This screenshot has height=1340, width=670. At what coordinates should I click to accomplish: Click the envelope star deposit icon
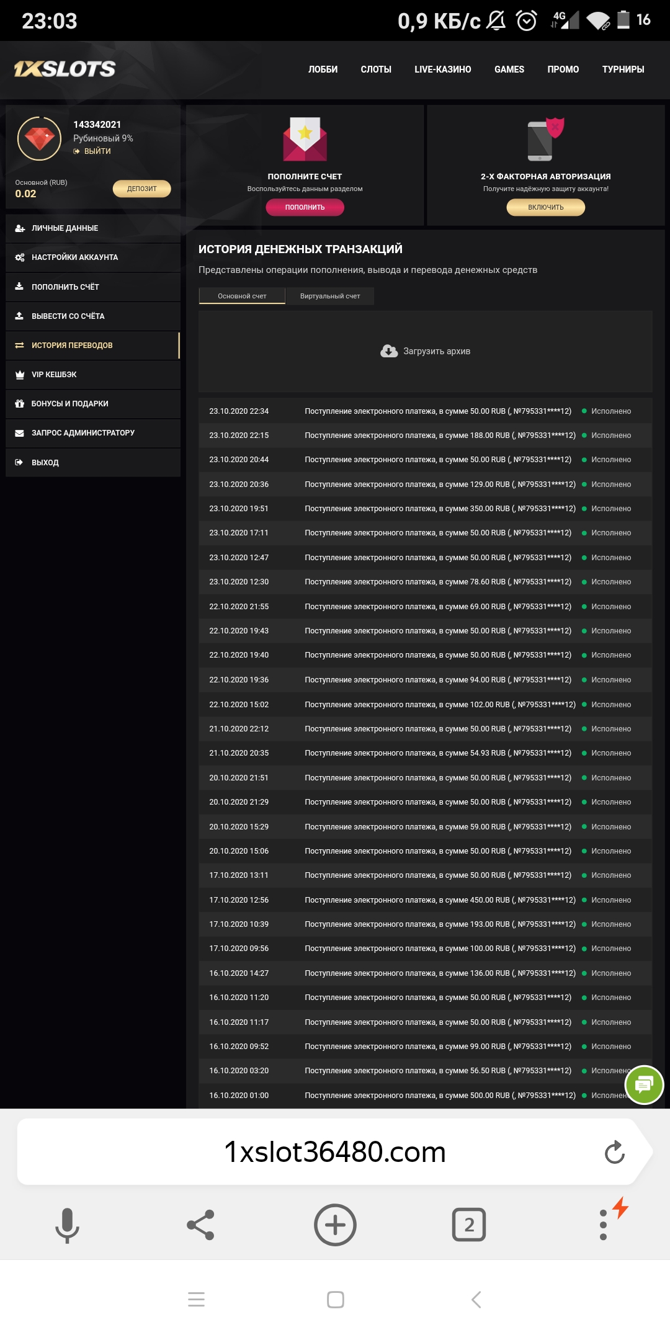305,139
